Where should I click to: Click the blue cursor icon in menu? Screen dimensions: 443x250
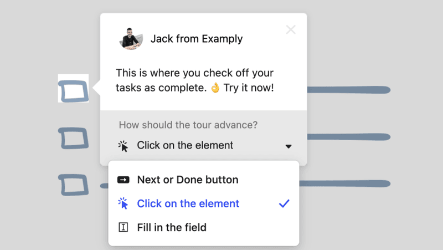click(123, 203)
